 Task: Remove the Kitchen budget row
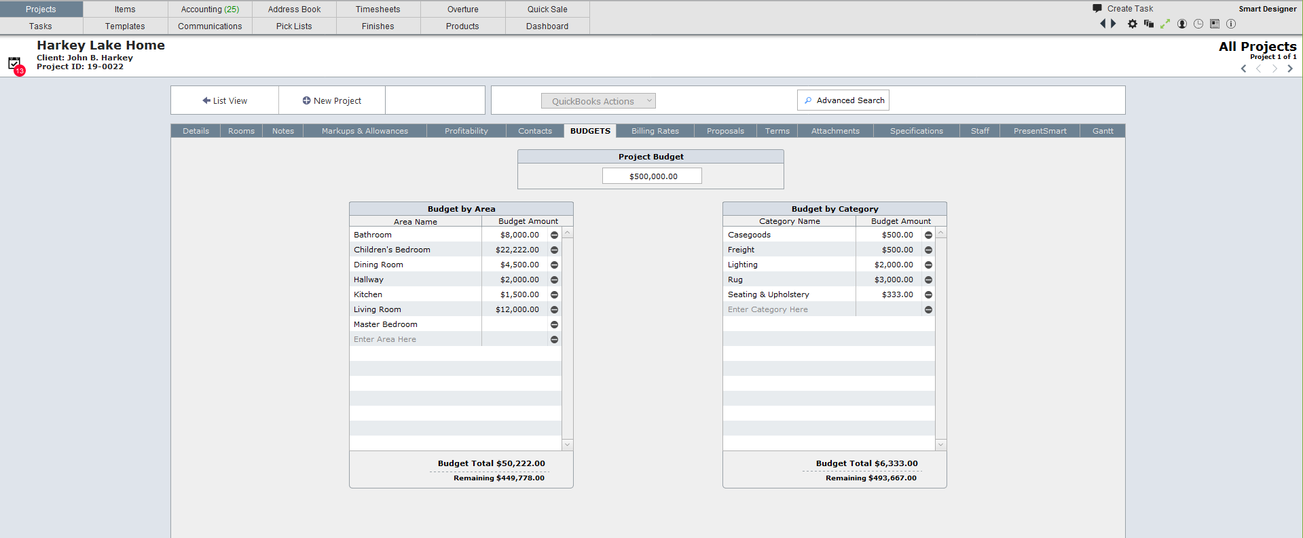554,294
